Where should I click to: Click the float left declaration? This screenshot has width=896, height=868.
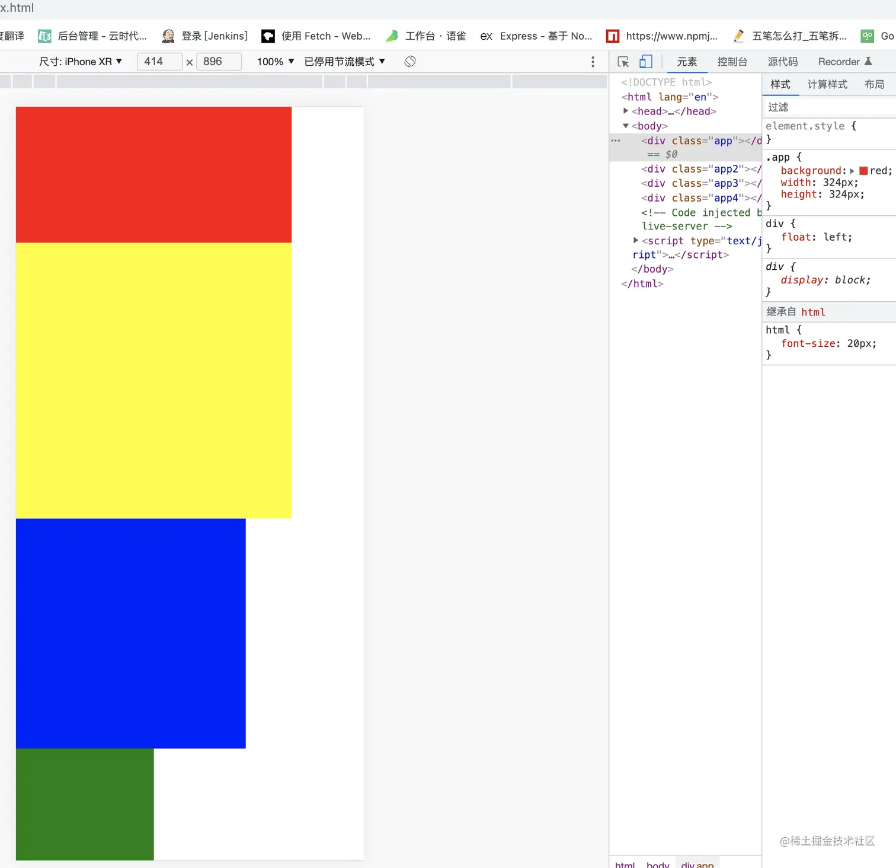pos(817,237)
